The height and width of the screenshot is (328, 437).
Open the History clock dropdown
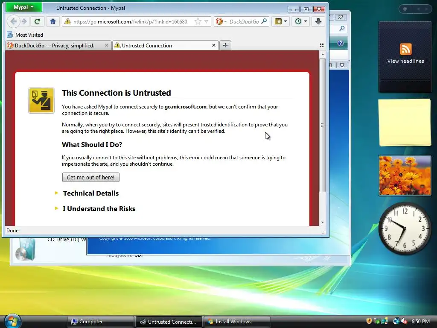click(x=301, y=21)
